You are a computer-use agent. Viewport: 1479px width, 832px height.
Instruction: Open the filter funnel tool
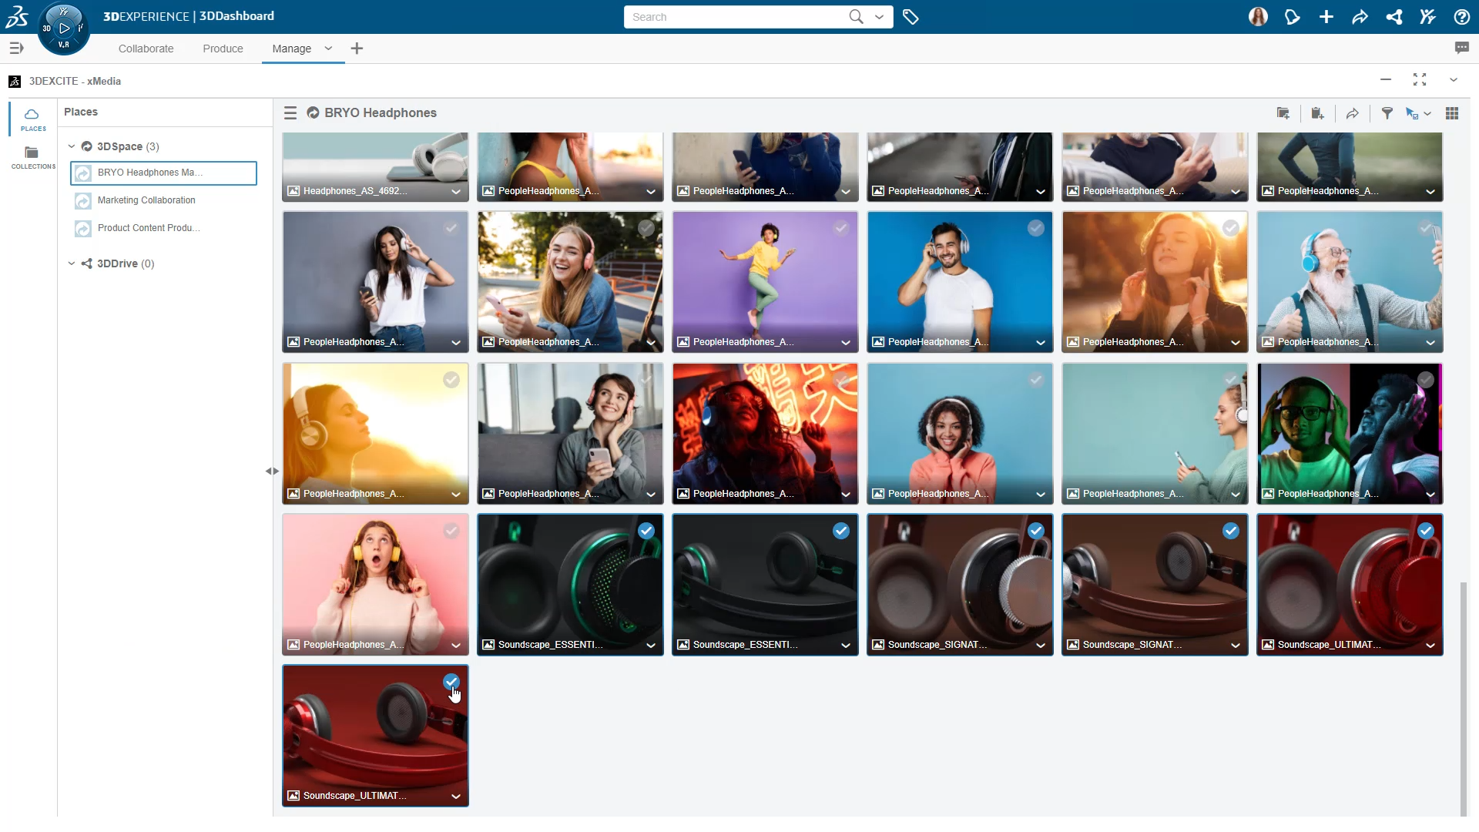1387,113
